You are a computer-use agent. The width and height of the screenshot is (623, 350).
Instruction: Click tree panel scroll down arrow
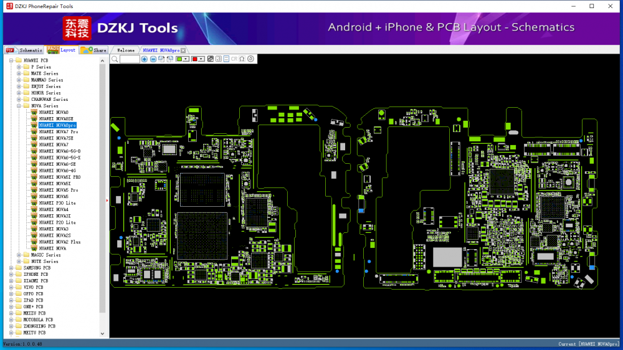point(103,334)
